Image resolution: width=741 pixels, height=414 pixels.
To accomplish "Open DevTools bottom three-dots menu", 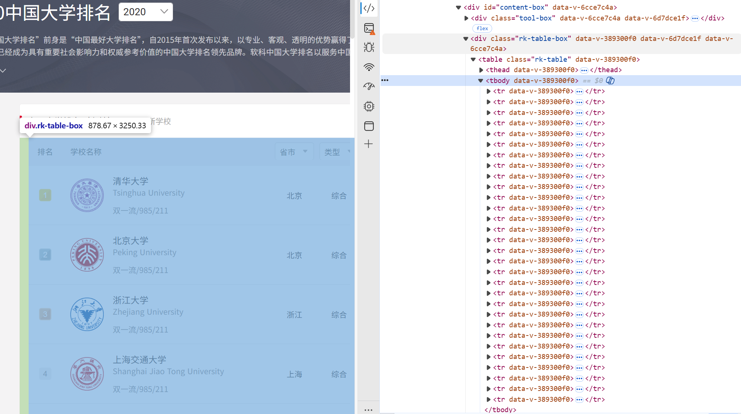I will (x=368, y=410).
